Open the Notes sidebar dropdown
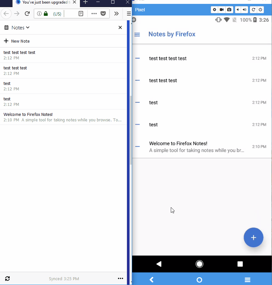This screenshot has height=285, width=272. [17, 28]
